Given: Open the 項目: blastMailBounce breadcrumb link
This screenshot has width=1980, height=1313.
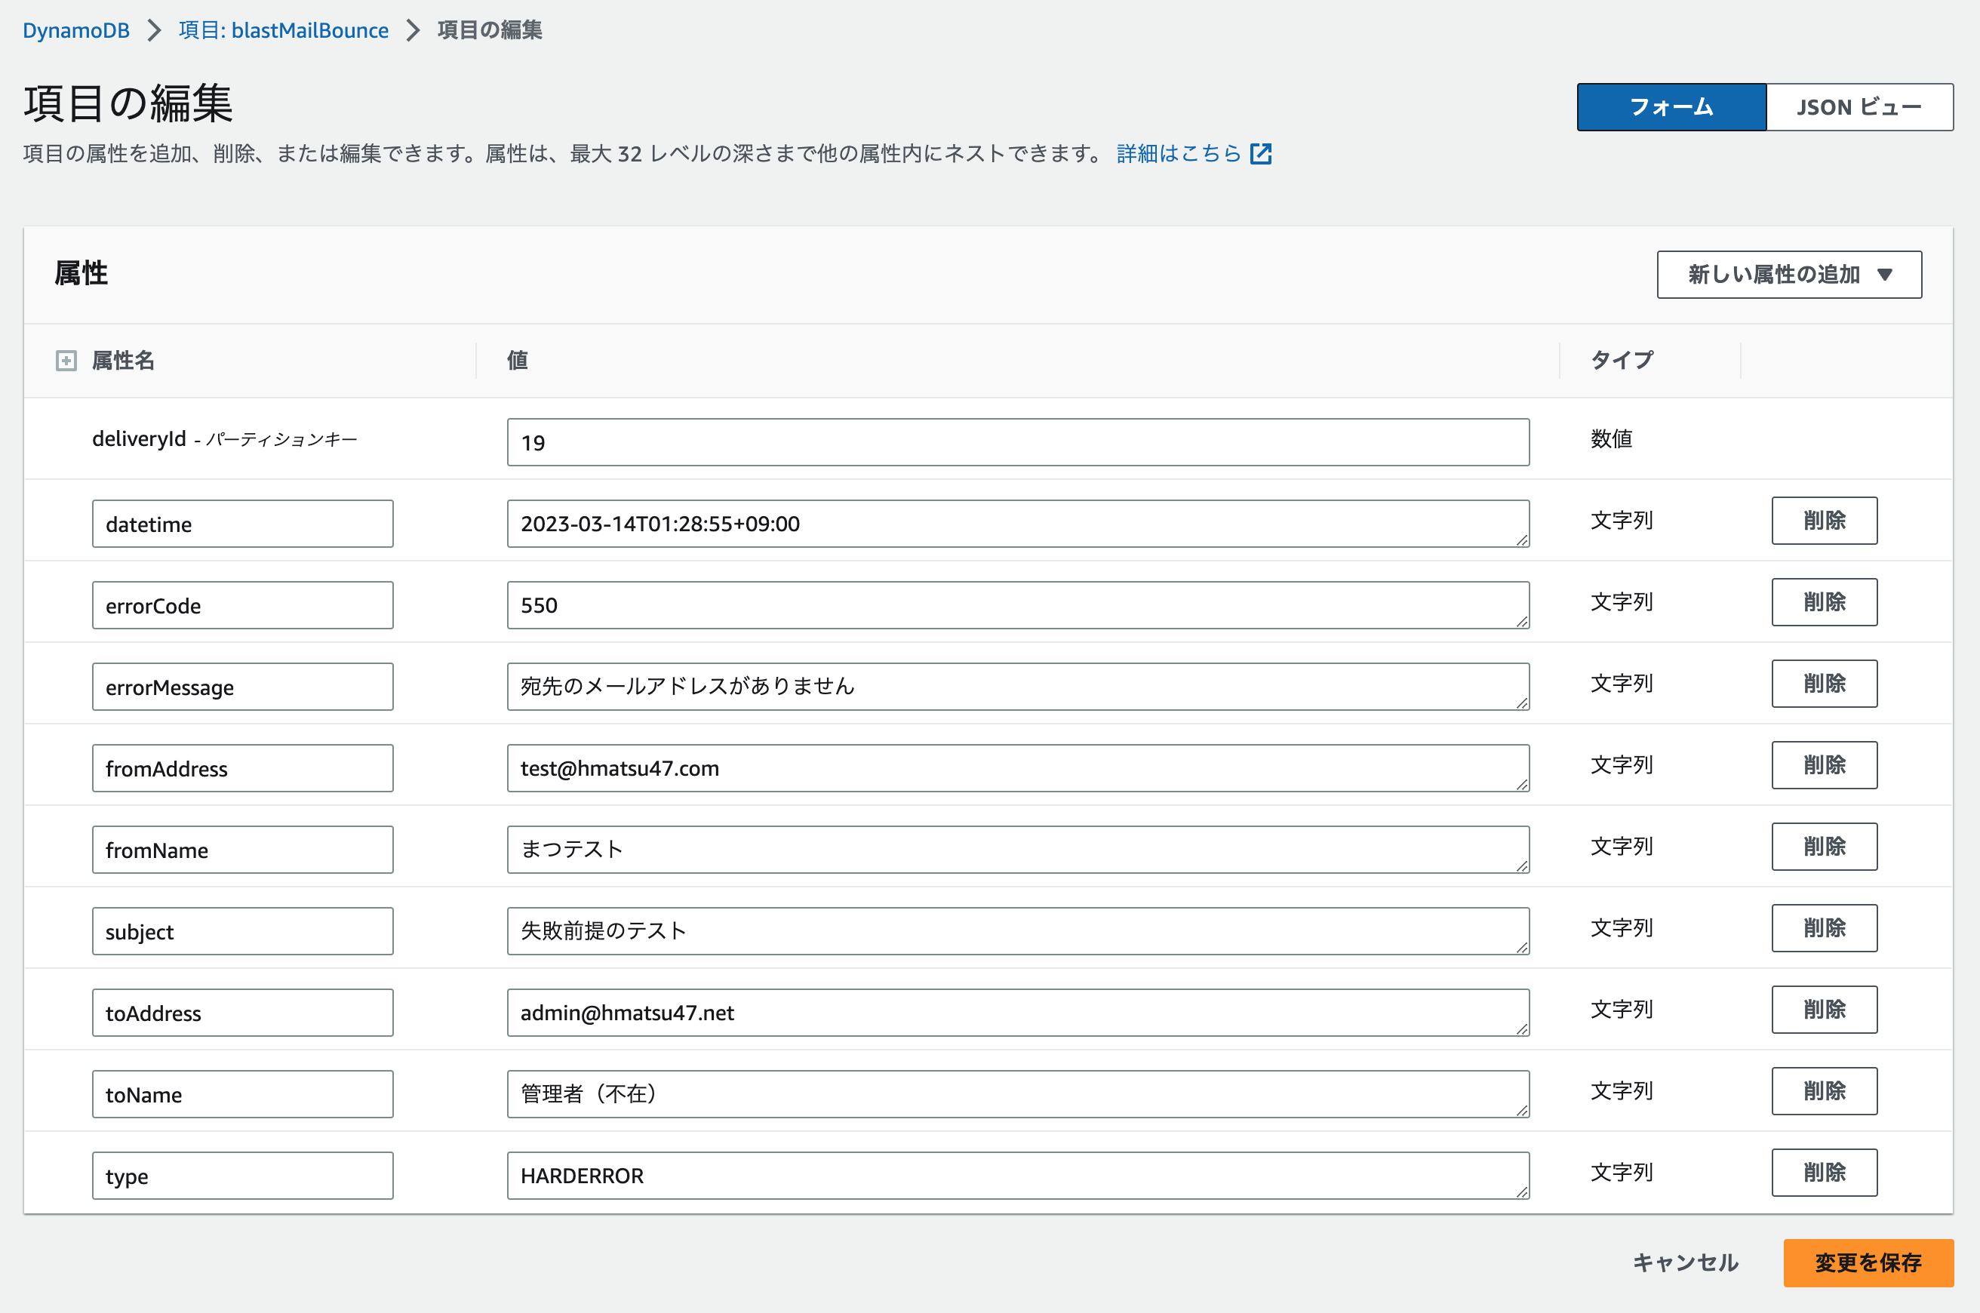Looking at the screenshot, I should (283, 30).
